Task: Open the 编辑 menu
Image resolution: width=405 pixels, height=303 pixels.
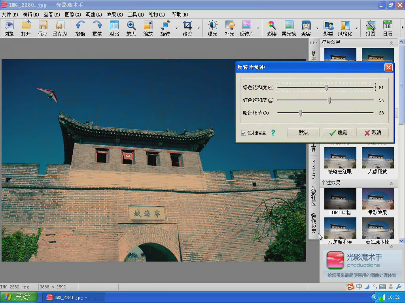Action: pyautogui.click(x=31, y=15)
